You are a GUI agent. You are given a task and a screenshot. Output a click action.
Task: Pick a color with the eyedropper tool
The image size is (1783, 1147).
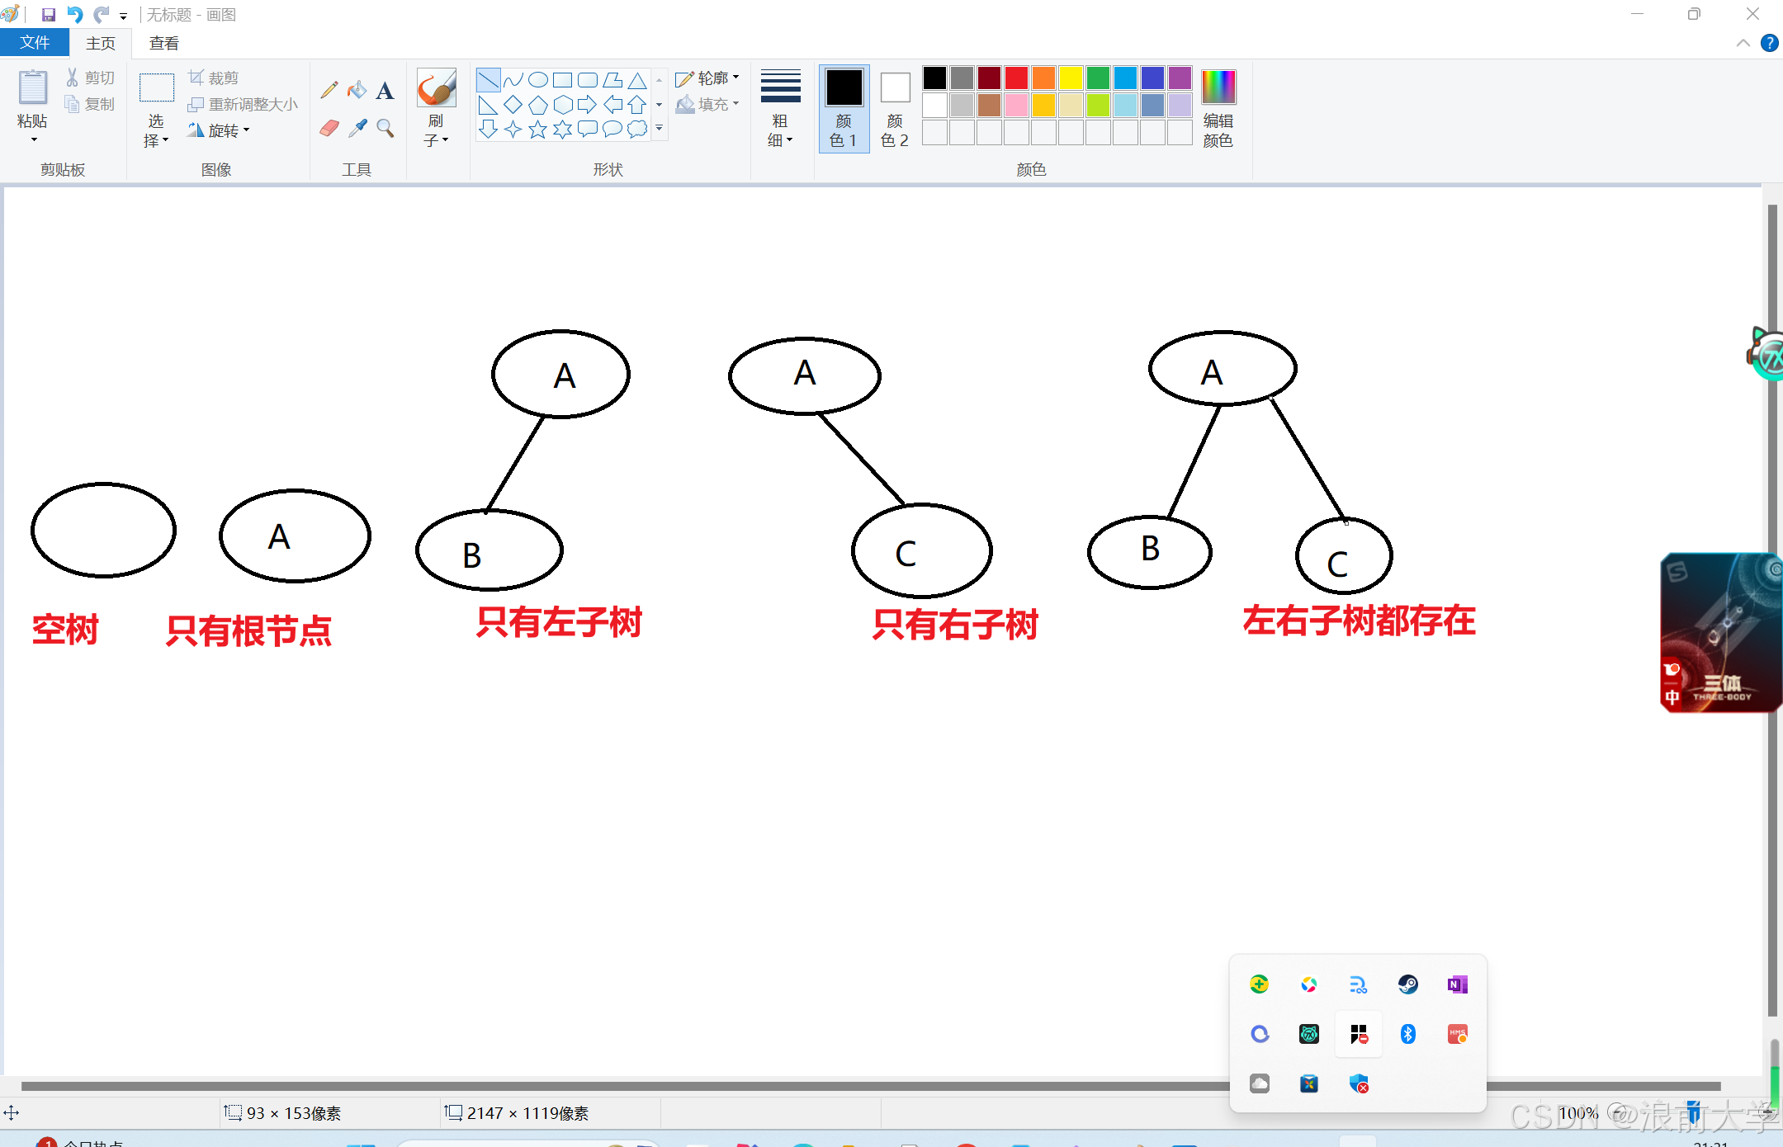tap(357, 129)
